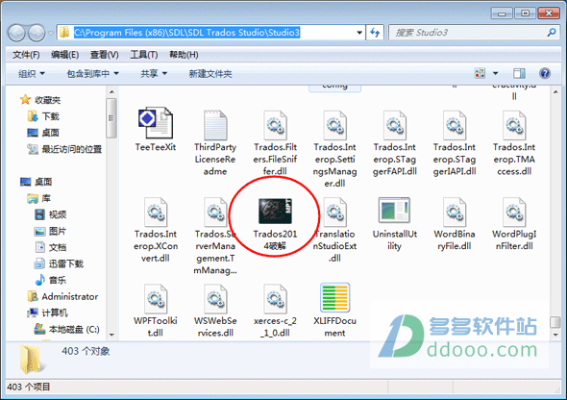Screen dimensions: 567x400
Task: Click the 新建文件夹 button
Action: 210,74
